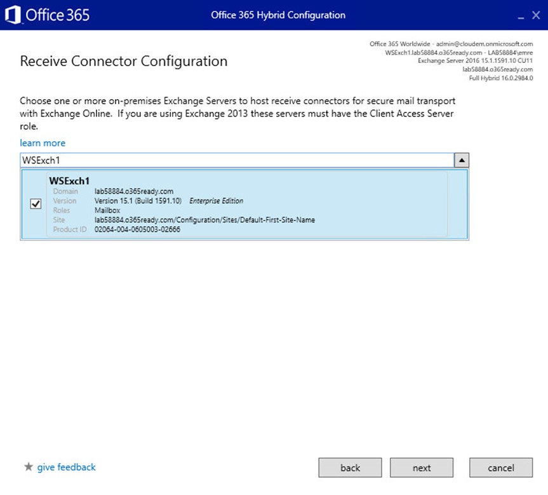Click the Default-First-Site-Name site path
This screenshot has width=548, height=495.
click(x=204, y=220)
